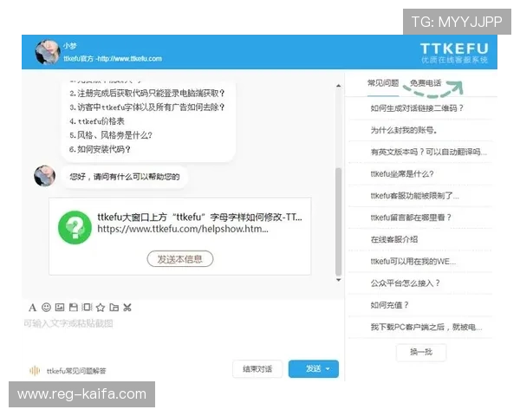
Task: Click the agent name 小梦 in header
Action: click(70, 46)
